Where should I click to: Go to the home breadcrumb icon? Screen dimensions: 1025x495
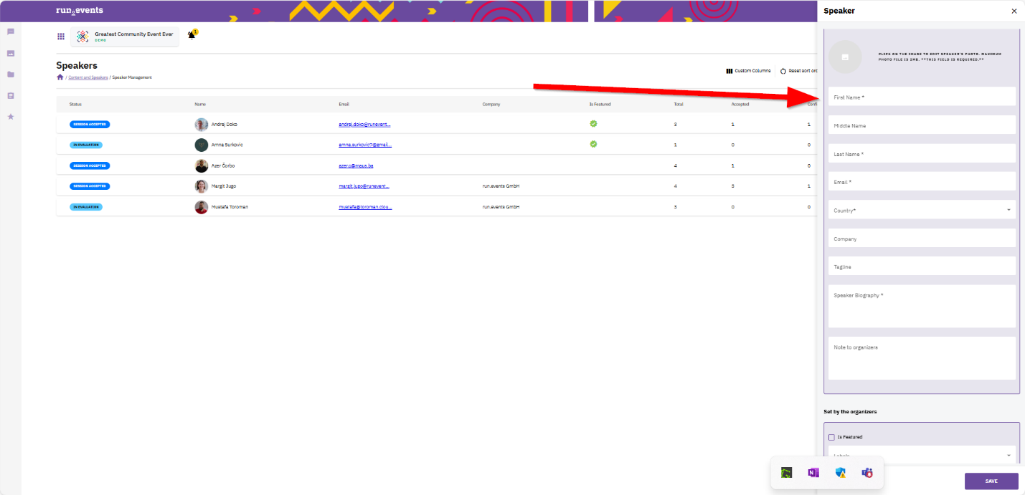click(x=60, y=77)
